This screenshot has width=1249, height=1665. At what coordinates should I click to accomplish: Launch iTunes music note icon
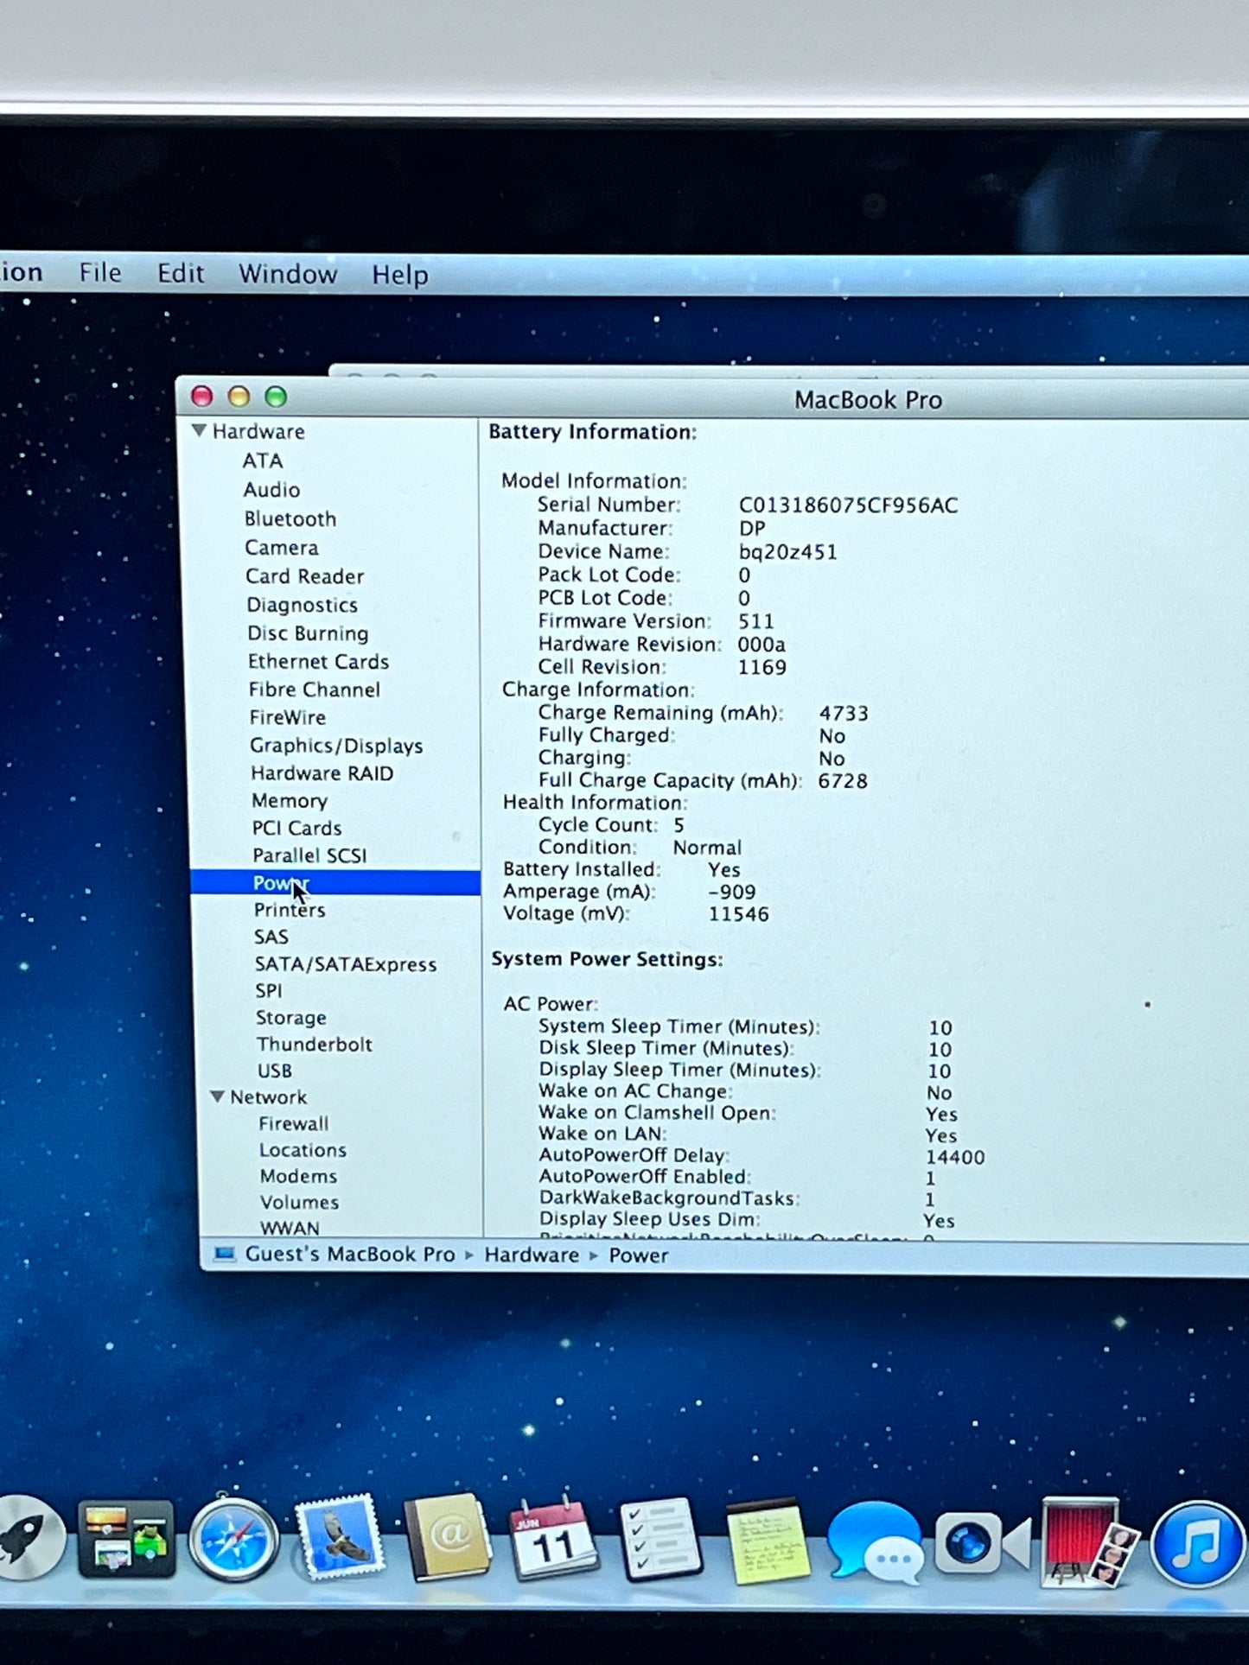click(1198, 1544)
